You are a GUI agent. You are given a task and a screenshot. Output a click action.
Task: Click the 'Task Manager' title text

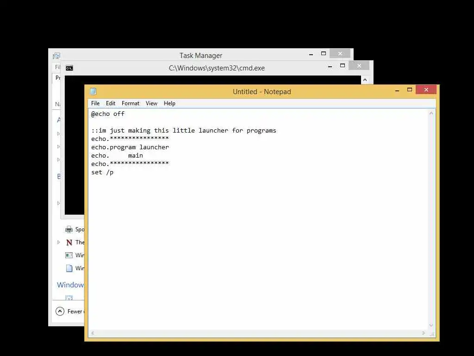pos(201,56)
